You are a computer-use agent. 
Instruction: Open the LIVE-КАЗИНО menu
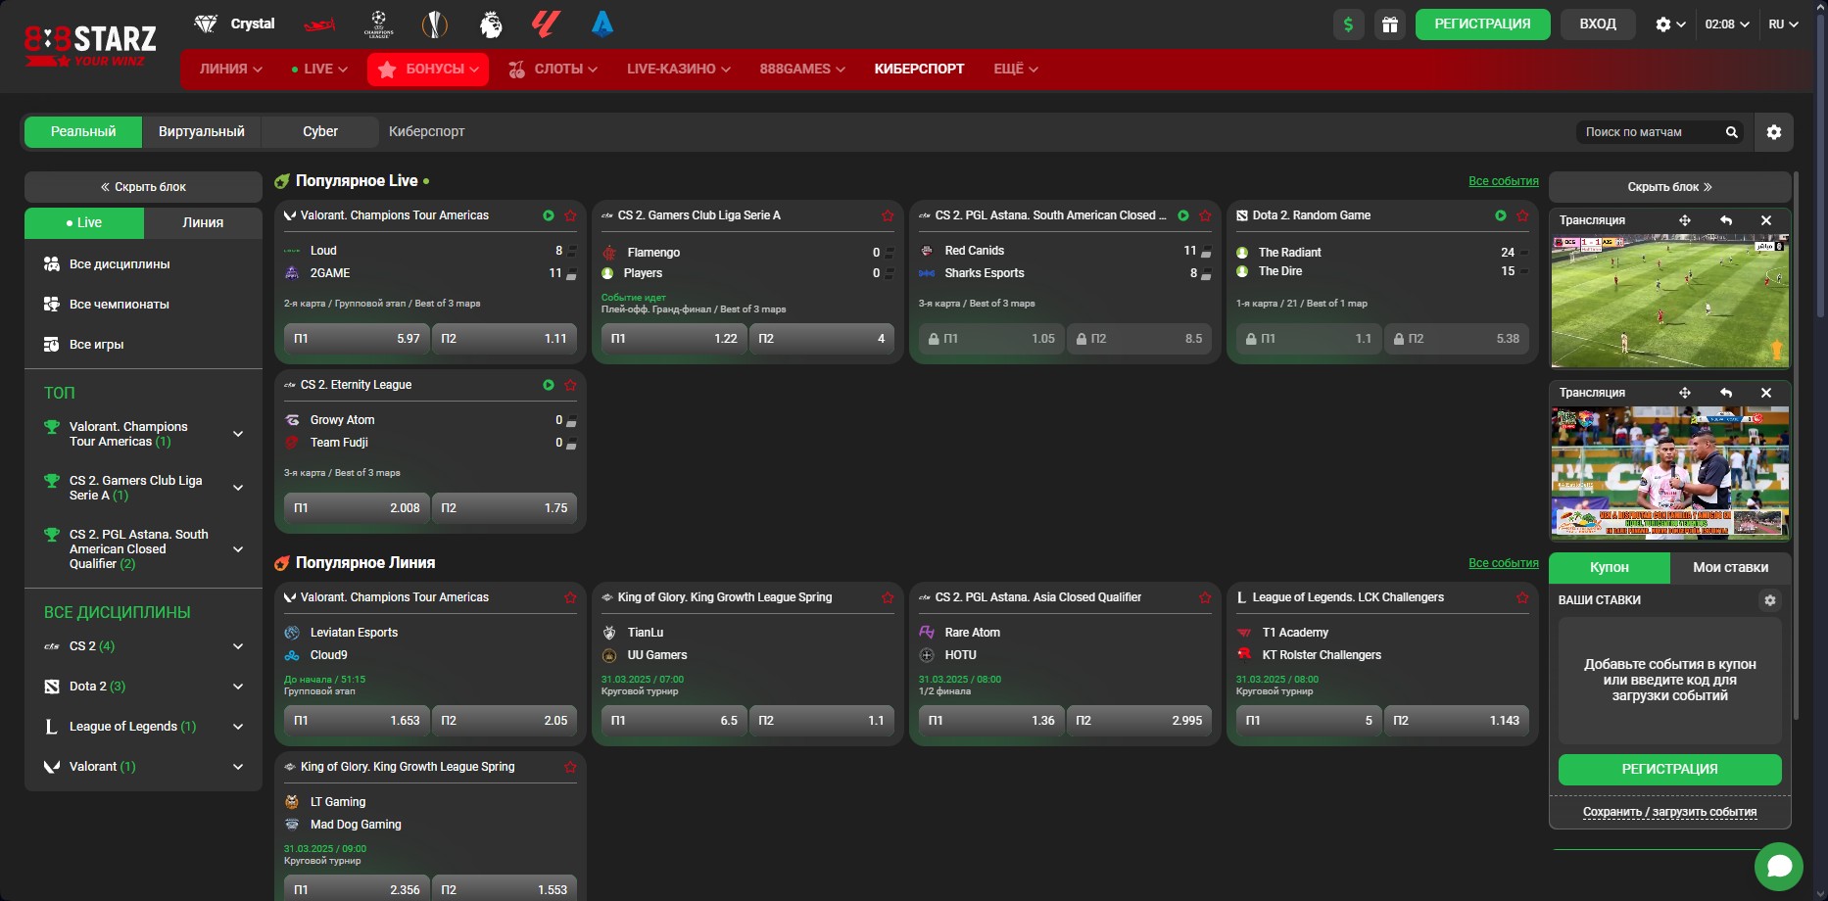click(679, 69)
